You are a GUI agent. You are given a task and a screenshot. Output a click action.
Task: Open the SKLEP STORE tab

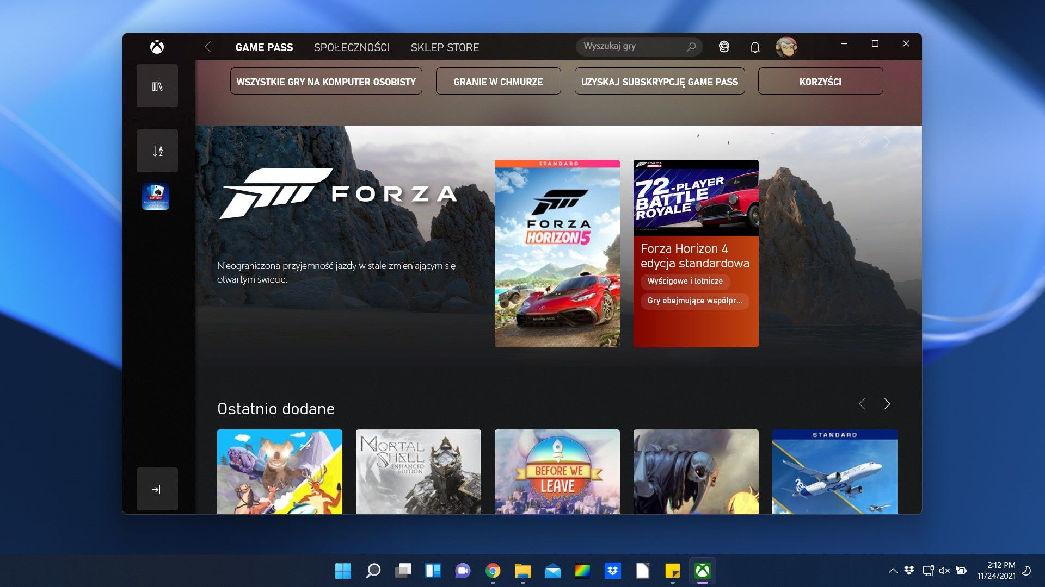pos(445,47)
